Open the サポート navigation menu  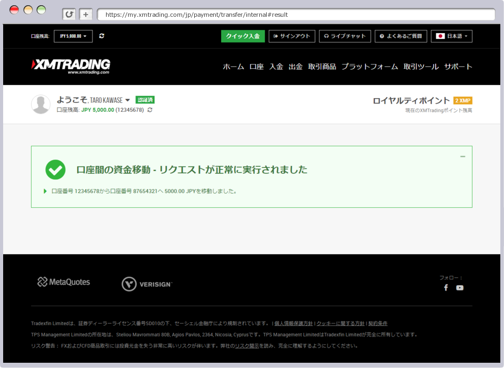[458, 67]
